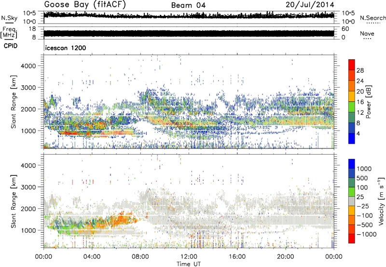
Task: Click the black frequency band strip
Action: tap(189, 33)
